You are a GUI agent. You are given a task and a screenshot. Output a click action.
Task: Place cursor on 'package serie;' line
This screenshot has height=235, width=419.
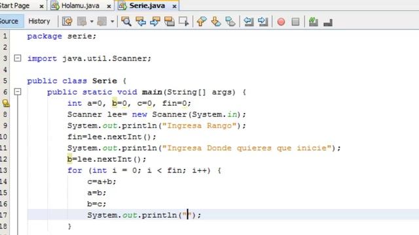[x=62, y=36]
